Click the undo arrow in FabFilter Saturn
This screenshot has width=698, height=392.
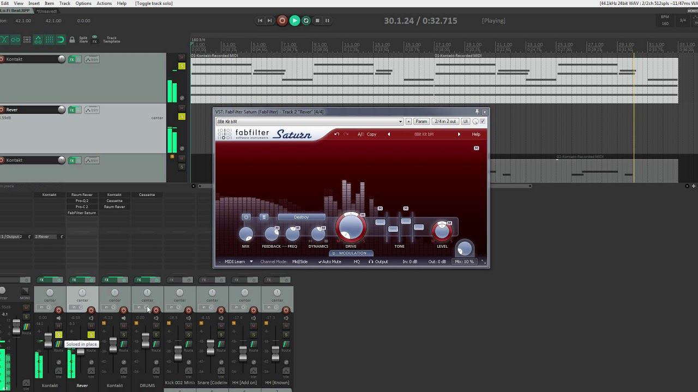click(x=336, y=134)
